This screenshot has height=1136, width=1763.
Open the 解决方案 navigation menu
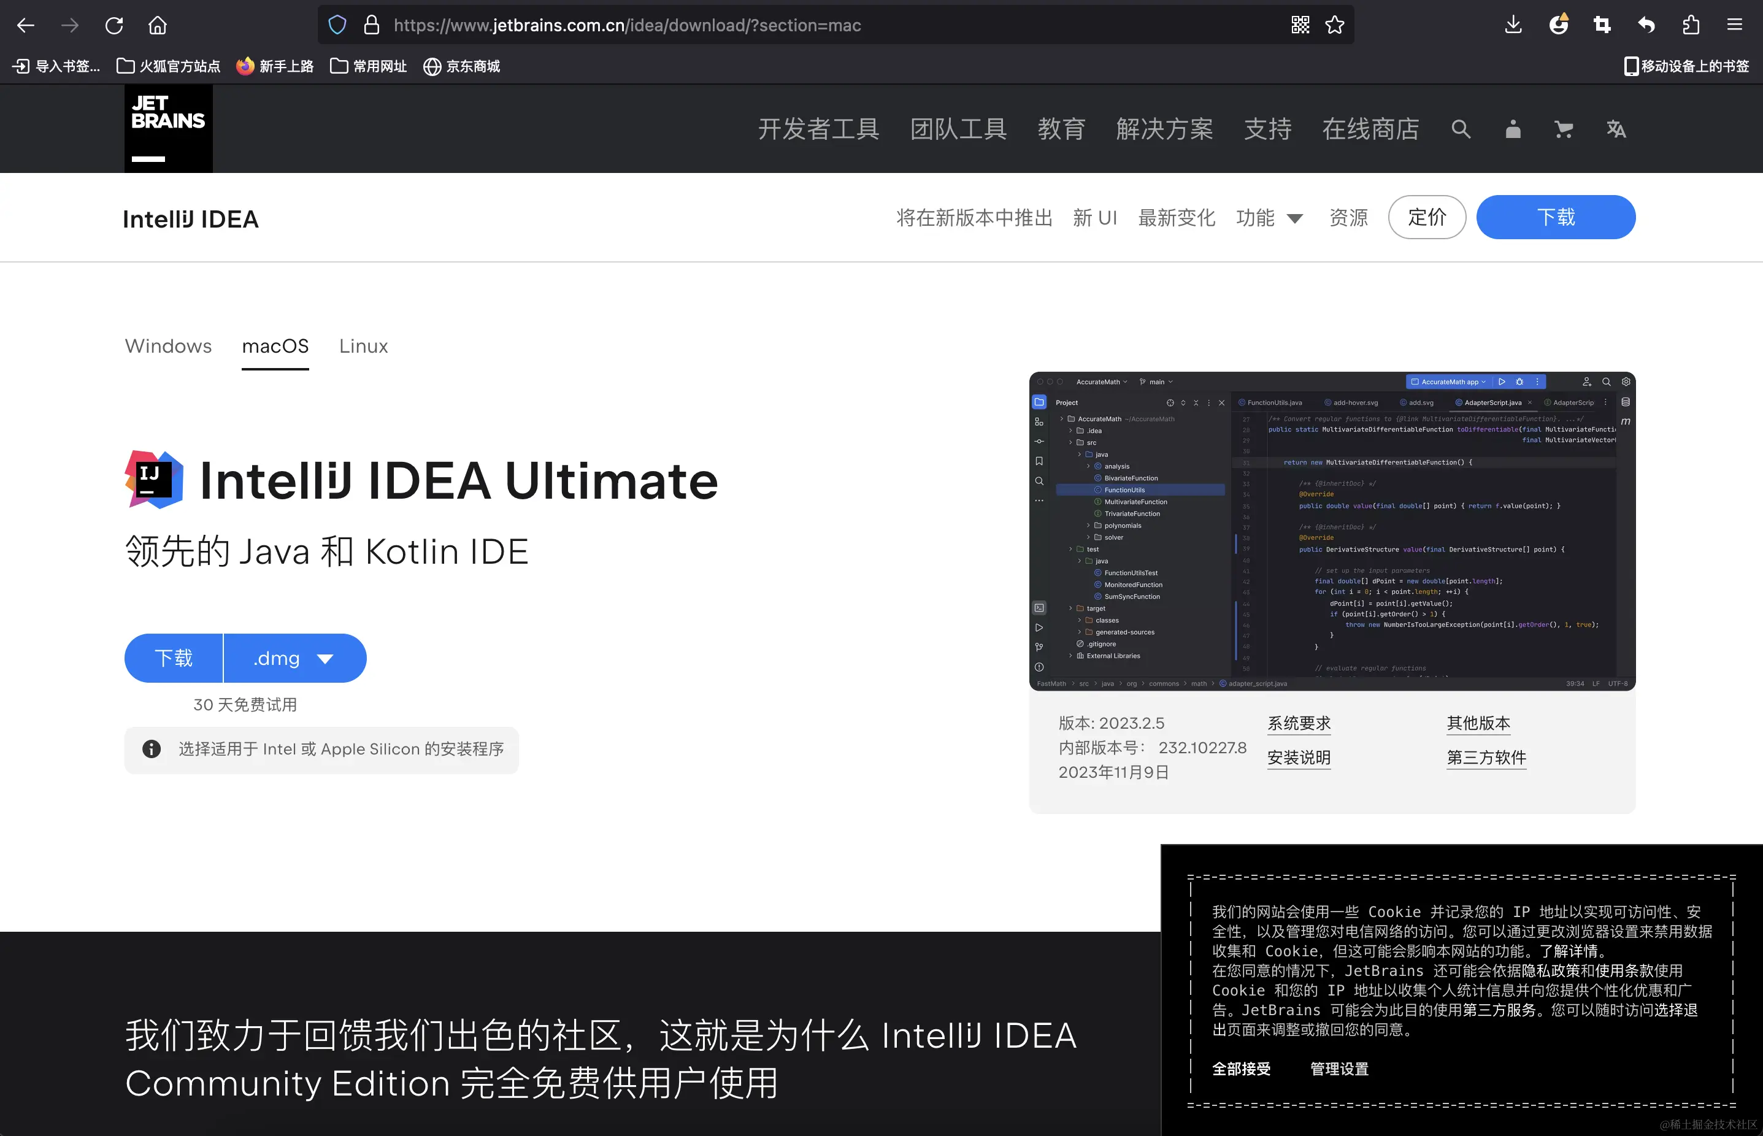pos(1165,129)
